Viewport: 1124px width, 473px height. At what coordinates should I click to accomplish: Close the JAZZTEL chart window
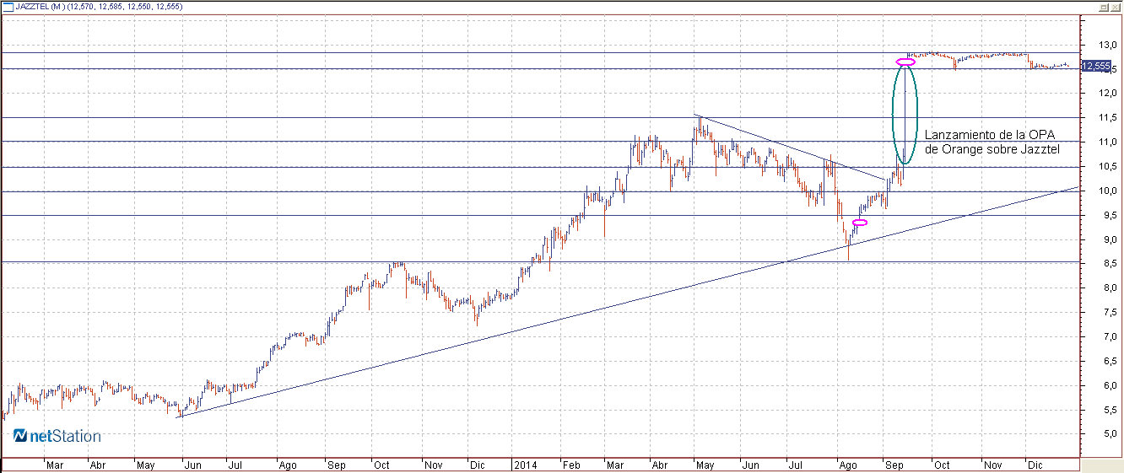pyautogui.click(x=1114, y=7)
